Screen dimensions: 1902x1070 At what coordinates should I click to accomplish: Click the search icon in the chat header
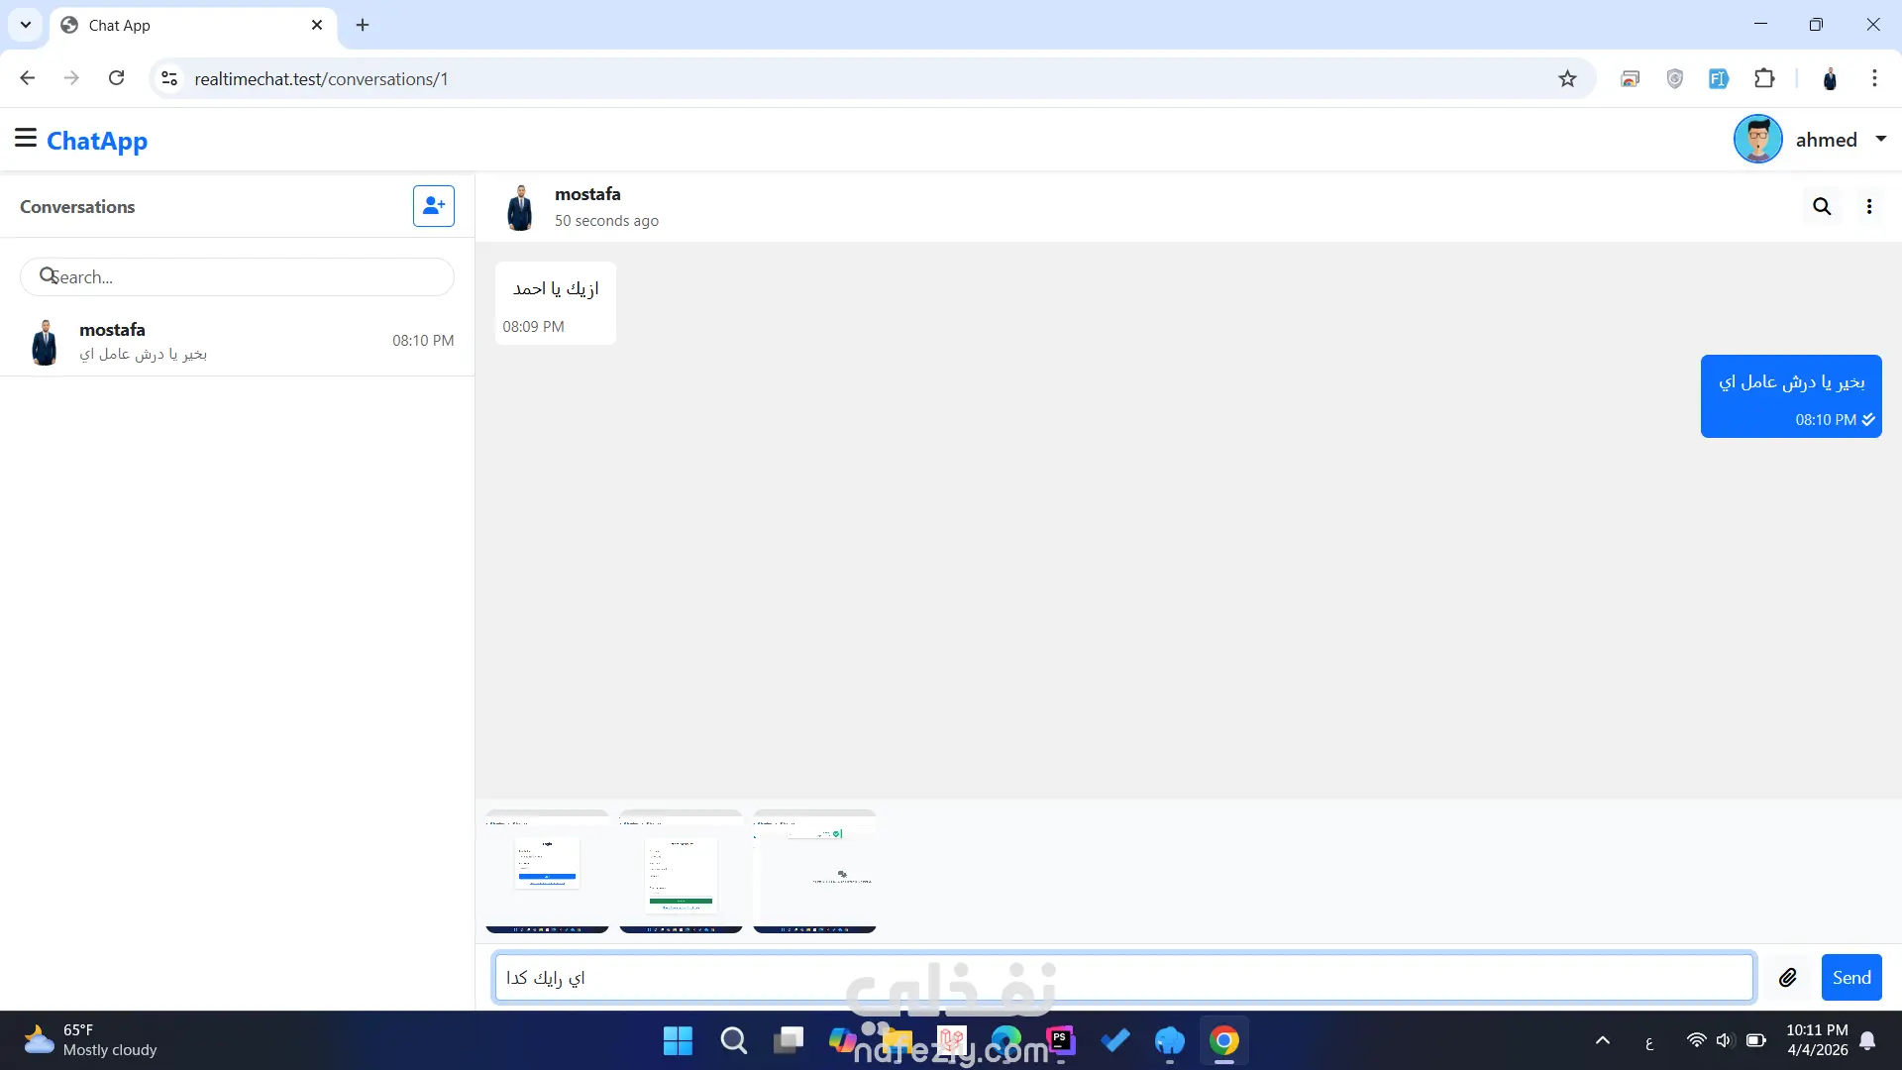(1822, 206)
